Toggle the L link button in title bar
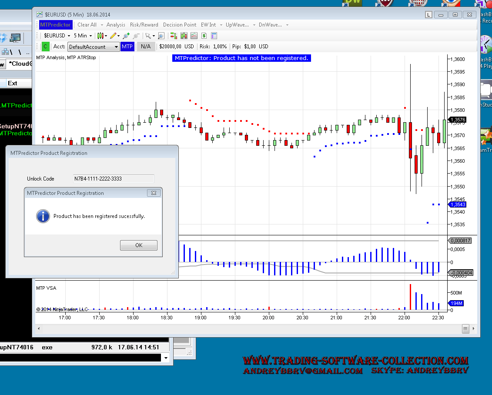 click(x=428, y=14)
